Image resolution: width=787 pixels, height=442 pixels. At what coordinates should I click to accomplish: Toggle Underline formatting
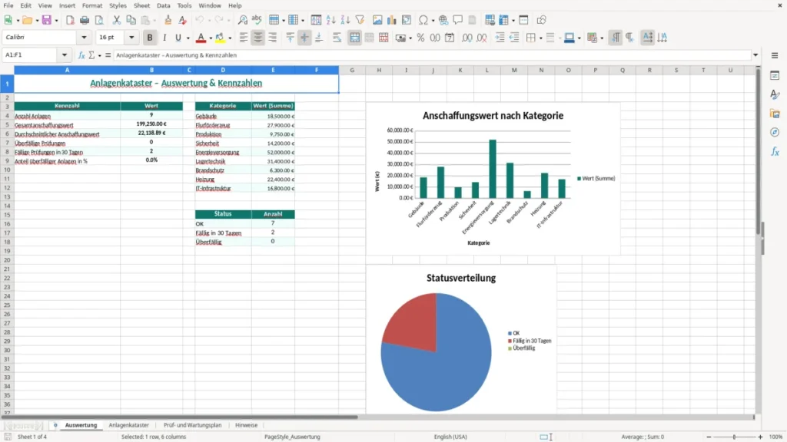178,38
